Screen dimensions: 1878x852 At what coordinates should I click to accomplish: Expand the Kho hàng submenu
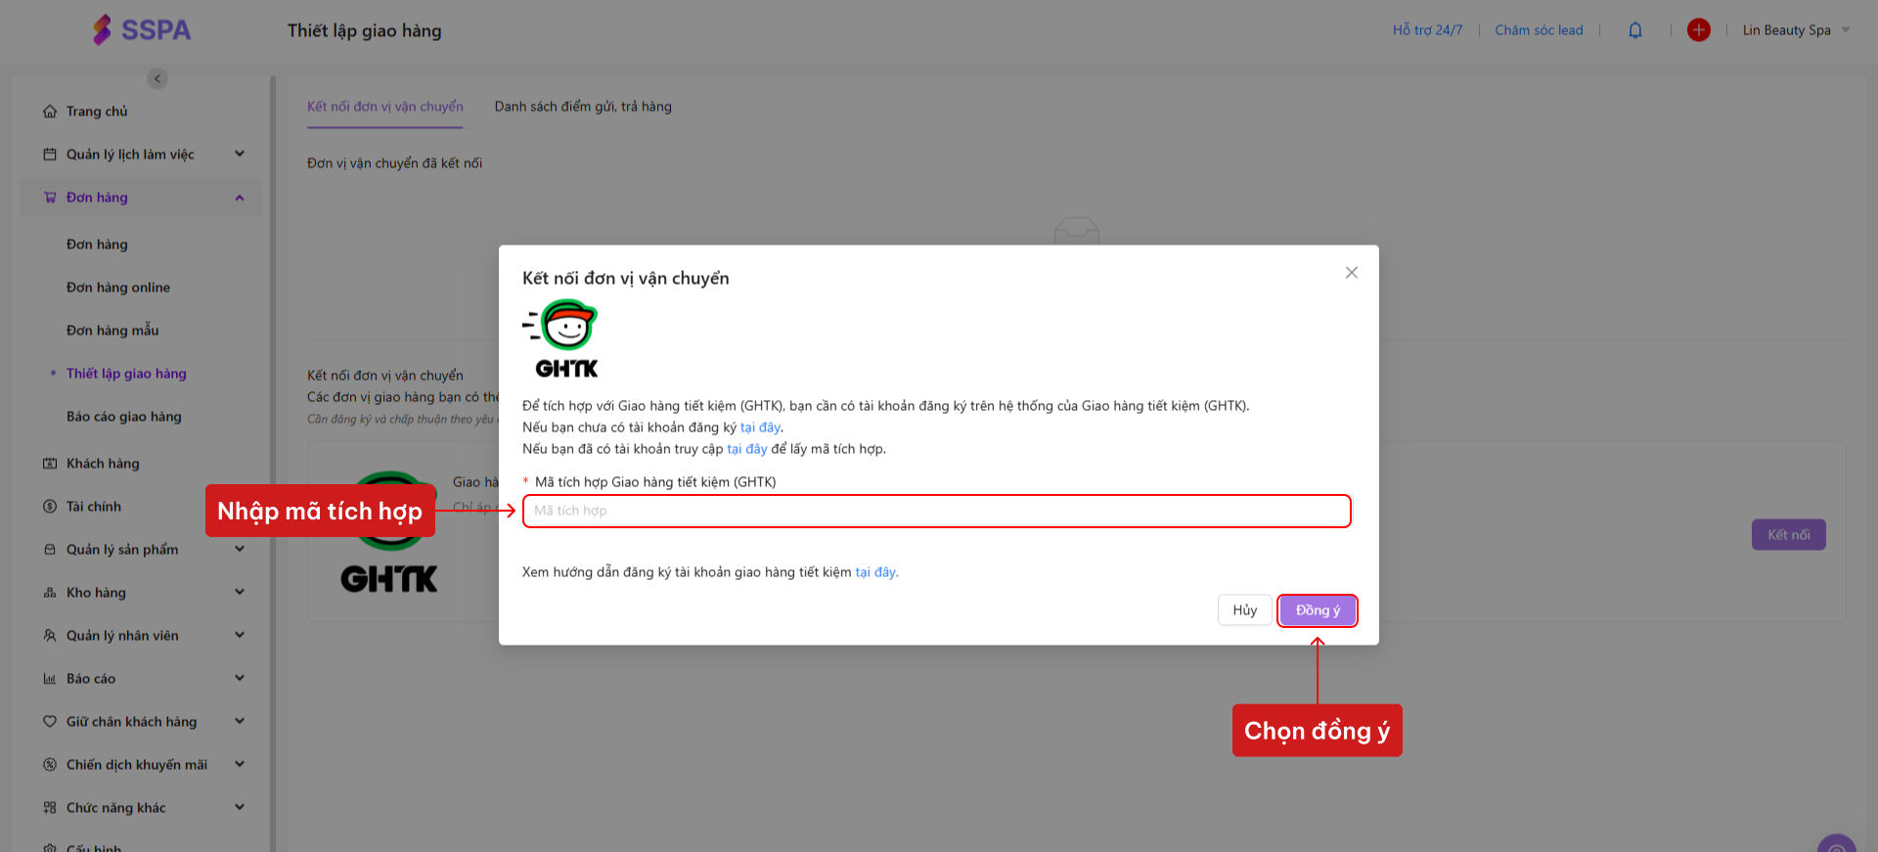[240, 593]
